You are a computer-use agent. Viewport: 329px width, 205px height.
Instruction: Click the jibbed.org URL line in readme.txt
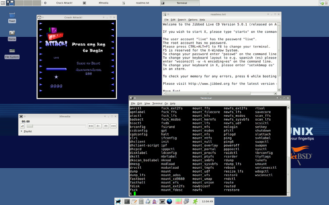(x=220, y=83)
